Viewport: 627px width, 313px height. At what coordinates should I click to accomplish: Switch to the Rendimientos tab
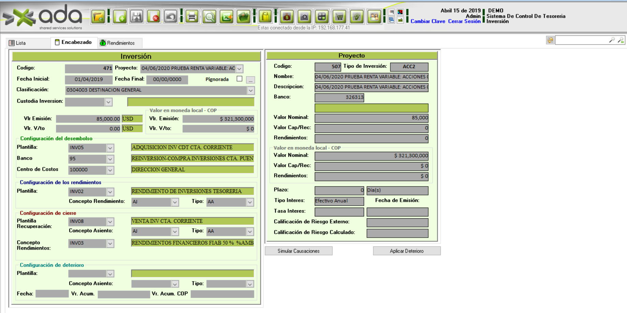pos(117,43)
